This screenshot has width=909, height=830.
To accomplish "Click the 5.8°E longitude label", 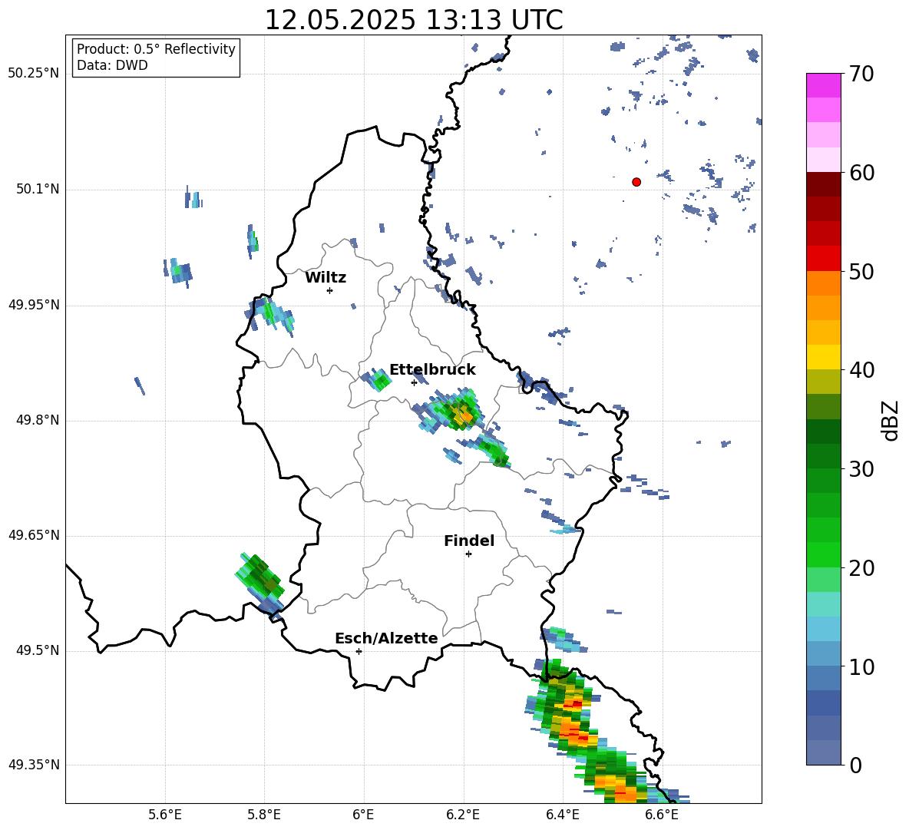I will point(264,815).
